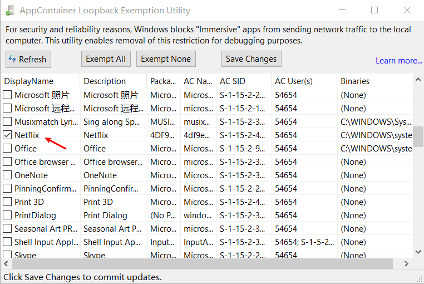Open the Learn more link
The image size is (424, 284).
click(398, 61)
